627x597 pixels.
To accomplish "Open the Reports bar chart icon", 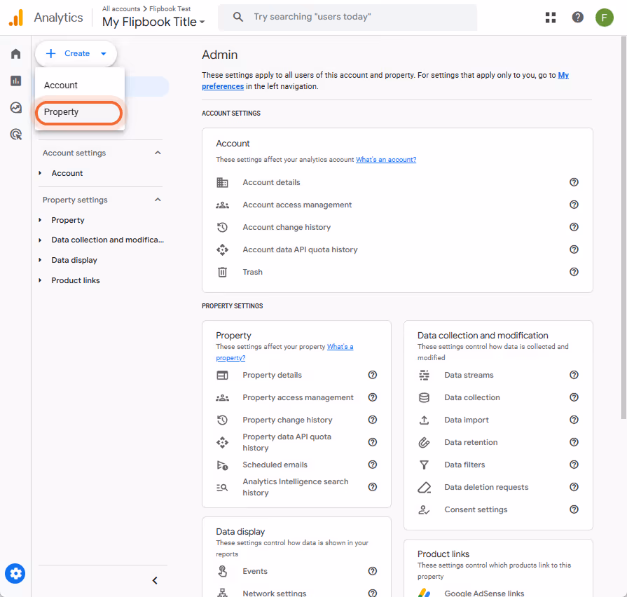I will [15, 81].
